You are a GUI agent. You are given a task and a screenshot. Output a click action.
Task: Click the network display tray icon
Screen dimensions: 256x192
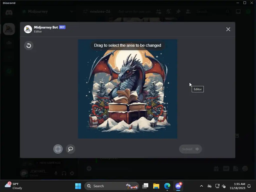[217, 186]
